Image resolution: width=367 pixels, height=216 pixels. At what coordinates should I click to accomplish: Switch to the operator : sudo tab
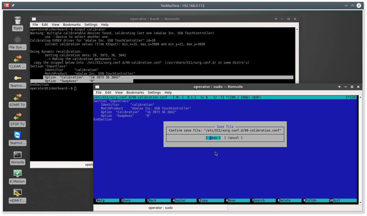click(160, 208)
